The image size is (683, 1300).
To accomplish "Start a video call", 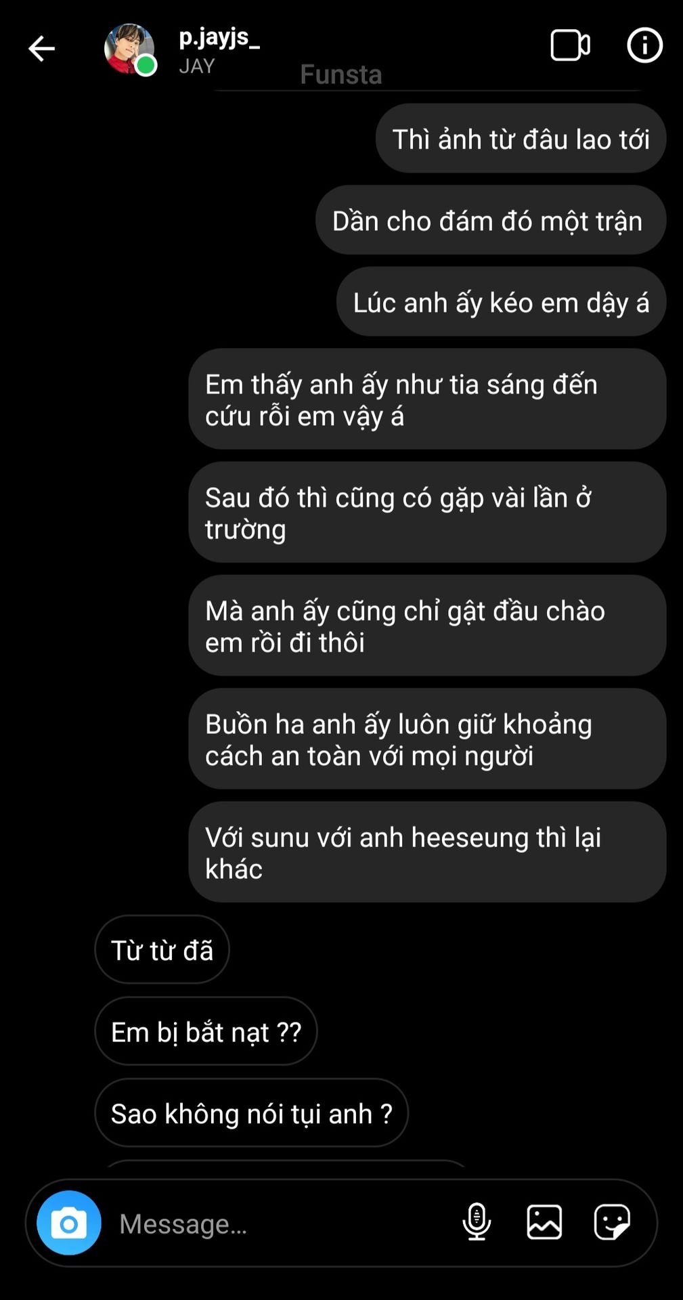I will coord(570,45).
